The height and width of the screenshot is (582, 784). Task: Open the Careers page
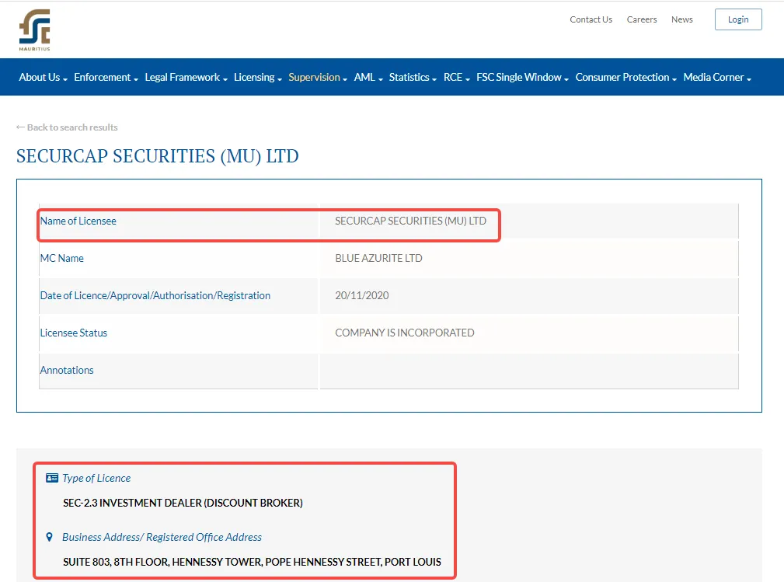(x=642, y=19)
